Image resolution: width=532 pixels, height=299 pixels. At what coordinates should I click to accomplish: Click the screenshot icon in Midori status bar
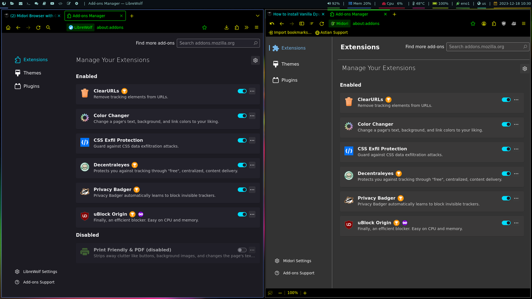tap(270, 293)
